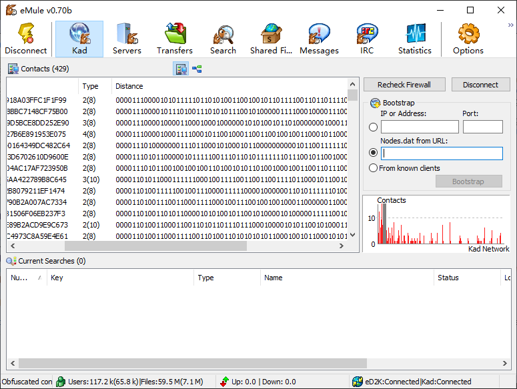Click the Disconnect lightning toolbar icon

point(26,39)
